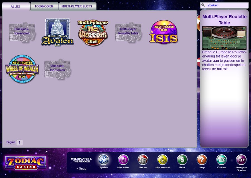Switch to the Alles tab
251x178 pixels.
[x=16, y=6]
